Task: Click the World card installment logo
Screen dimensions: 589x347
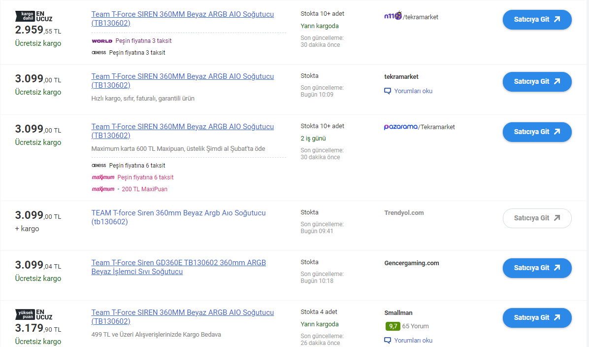Action: tap(102, 41)
